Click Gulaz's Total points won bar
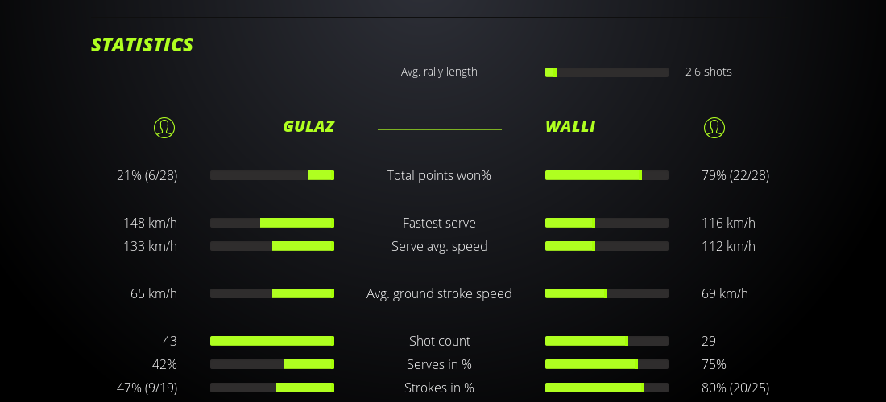The height and width of the screenshot is (402, 886). click(272, 175)
